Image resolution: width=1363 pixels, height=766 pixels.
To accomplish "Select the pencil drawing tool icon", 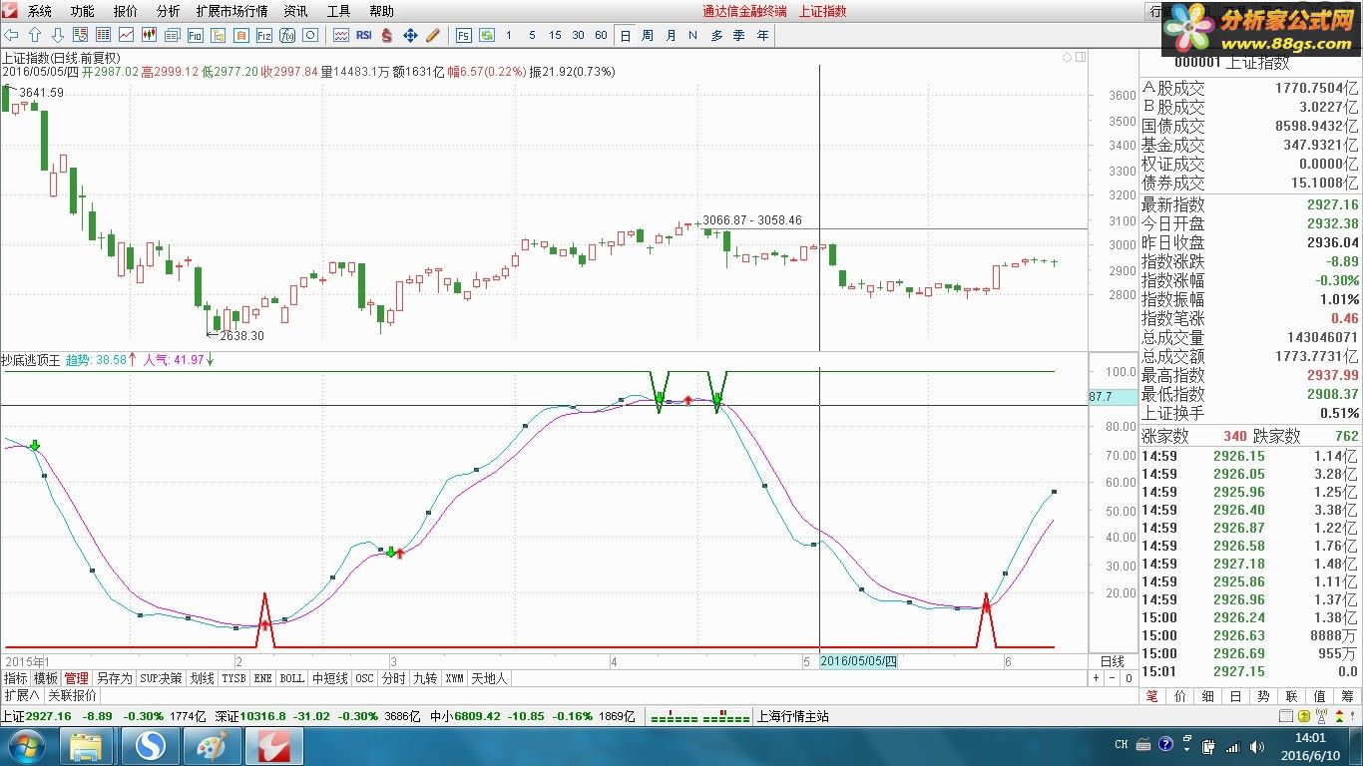I will 433,35.
